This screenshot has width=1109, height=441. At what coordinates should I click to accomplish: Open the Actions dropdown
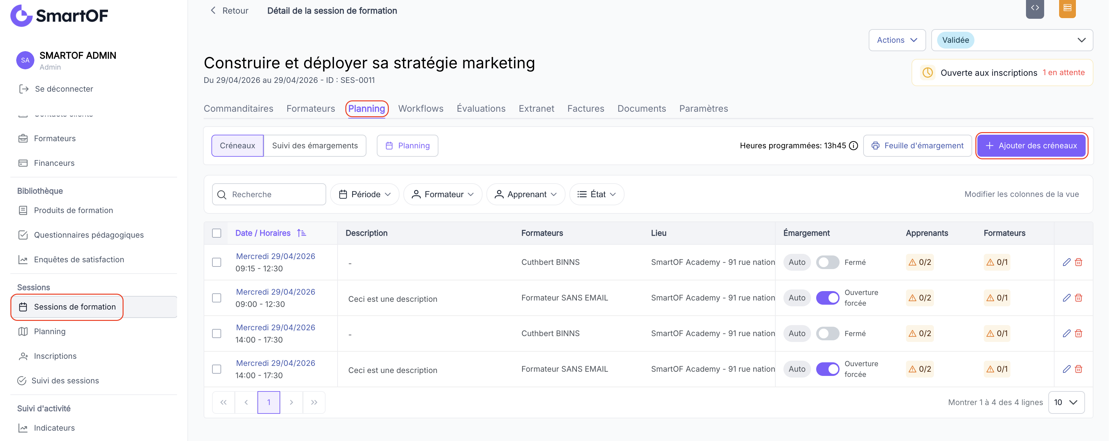point(897,40)
